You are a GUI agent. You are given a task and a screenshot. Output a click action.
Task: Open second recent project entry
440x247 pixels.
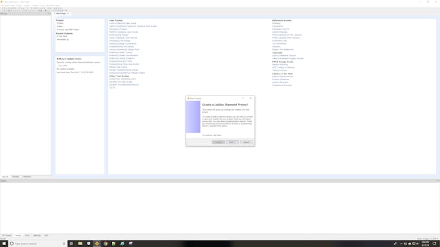click(x=63, y=40)
